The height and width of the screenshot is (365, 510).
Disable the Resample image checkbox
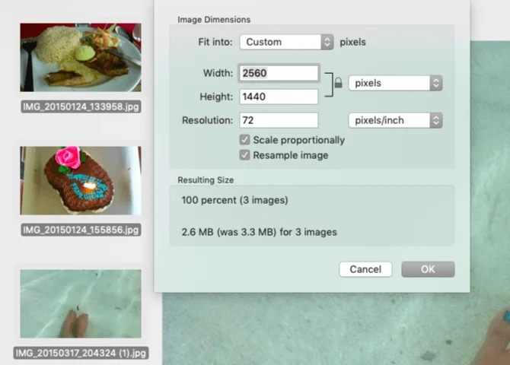[245, 155]
